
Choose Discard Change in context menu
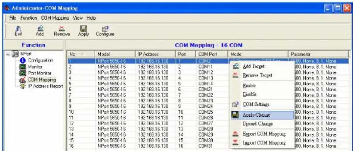point(263,124)
